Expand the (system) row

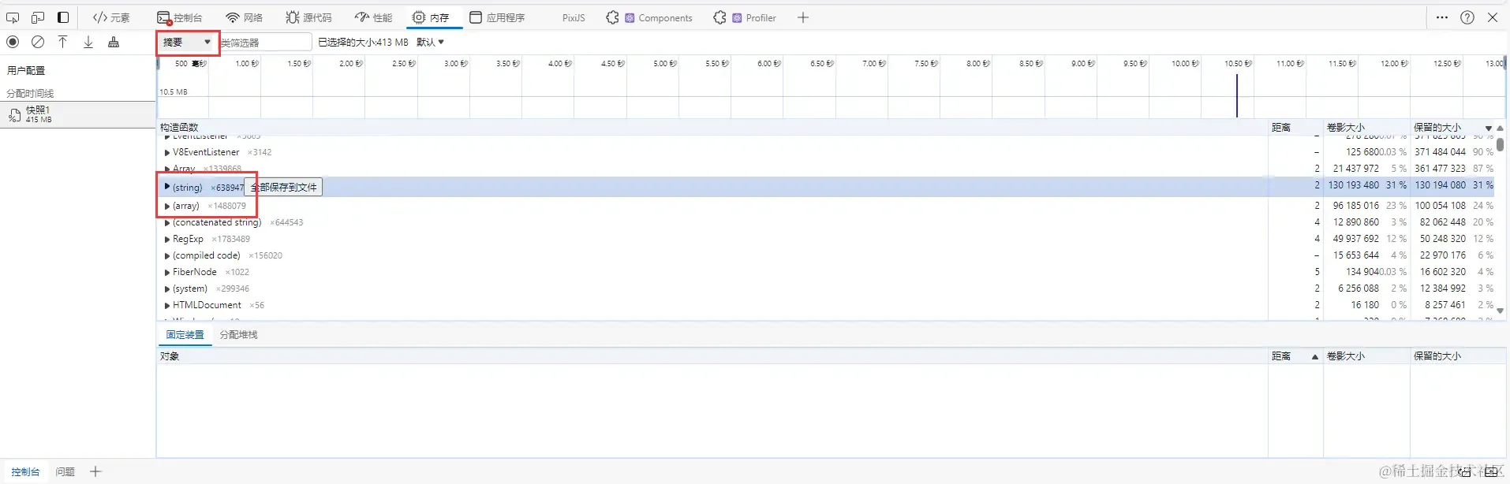[166, 289]
